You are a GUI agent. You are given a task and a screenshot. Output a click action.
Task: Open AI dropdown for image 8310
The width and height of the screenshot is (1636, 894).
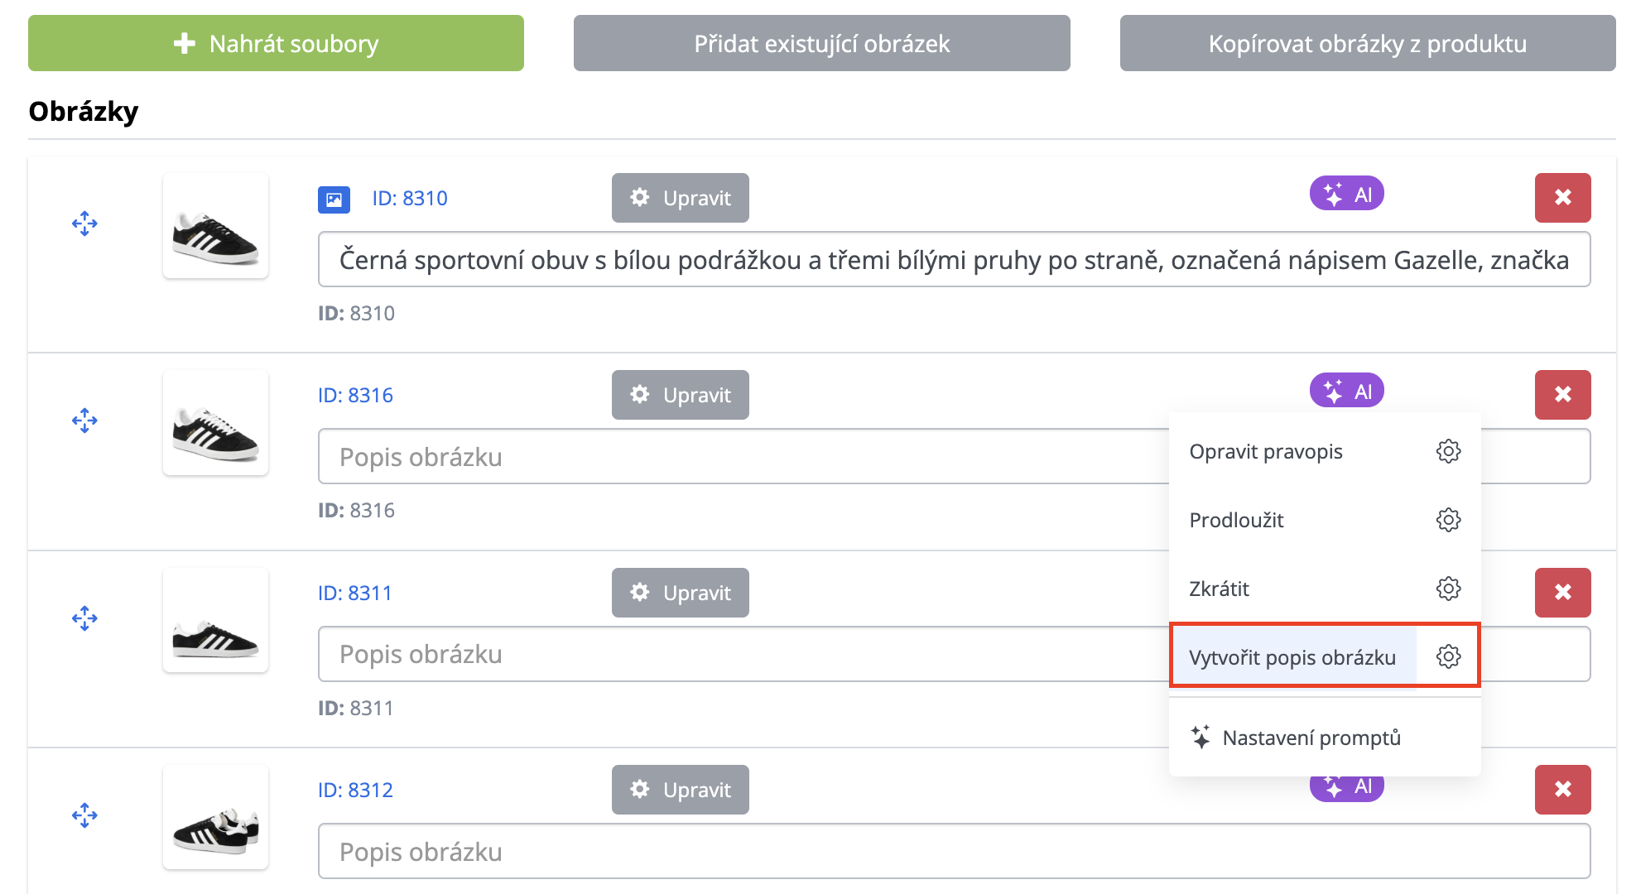[x=1346, y=195]
